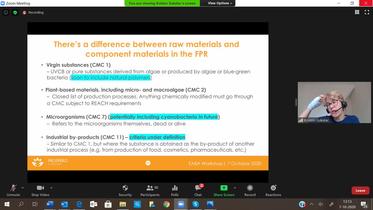Open Google Chrome from the taskbar
The width and height of the screenshot is (373, 210).
[x=167, y=204]
